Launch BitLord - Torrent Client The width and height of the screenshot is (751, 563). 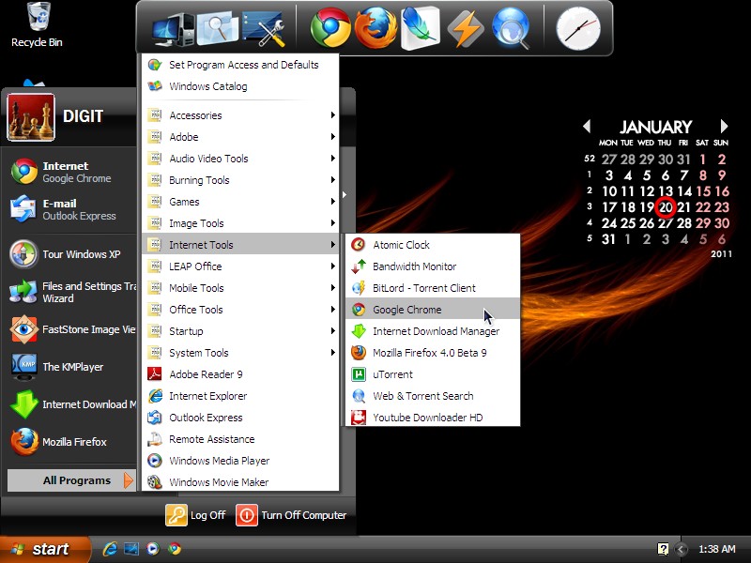pyautogui.click(x=433, y=288)
